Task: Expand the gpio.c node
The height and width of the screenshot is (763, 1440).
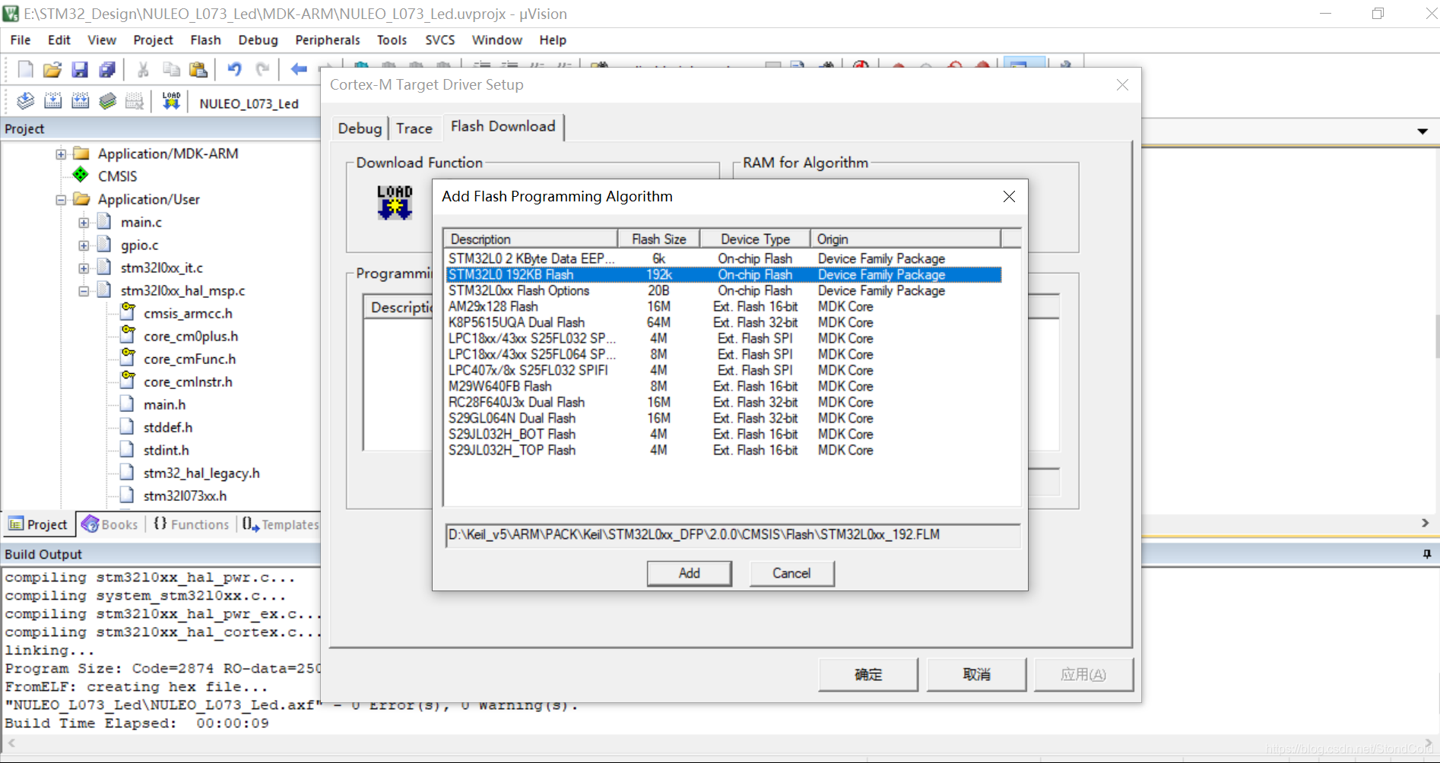Action: click(84, 245)
